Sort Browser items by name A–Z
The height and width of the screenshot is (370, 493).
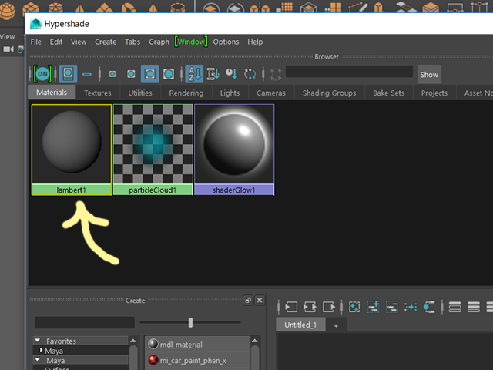(194, 74)
